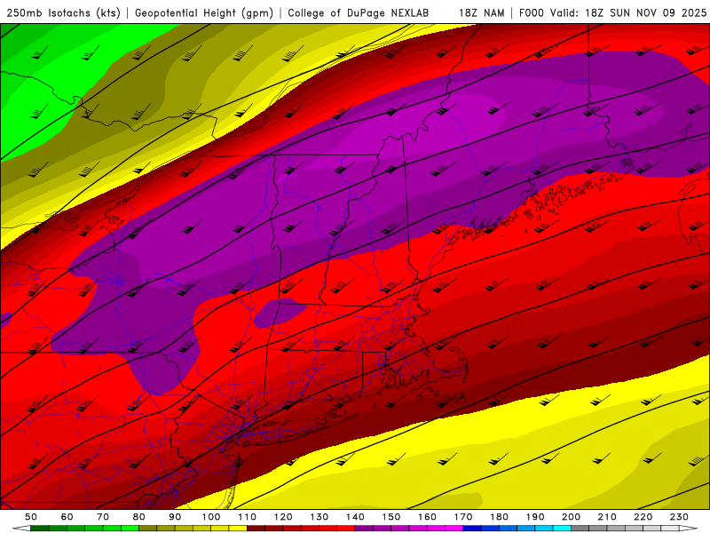Click the "Valid: 18Z SUN NOV 09 2025" text
The height and width of the screenshot is (533, 710).
(628, 13)
